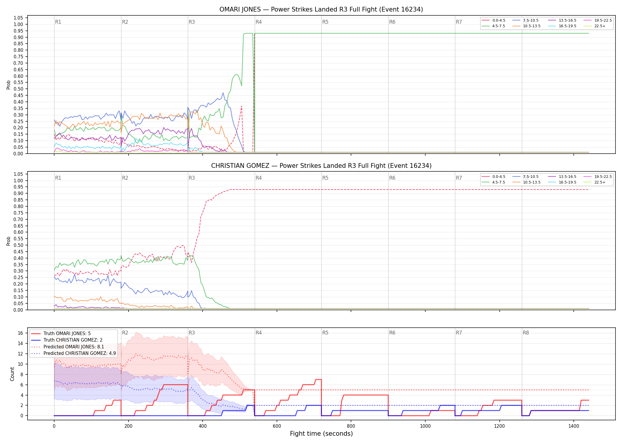The image size is (622, 444).
Task: Click the R5 round marker in OMARI JONES chart
Action: tap(325, 22)
